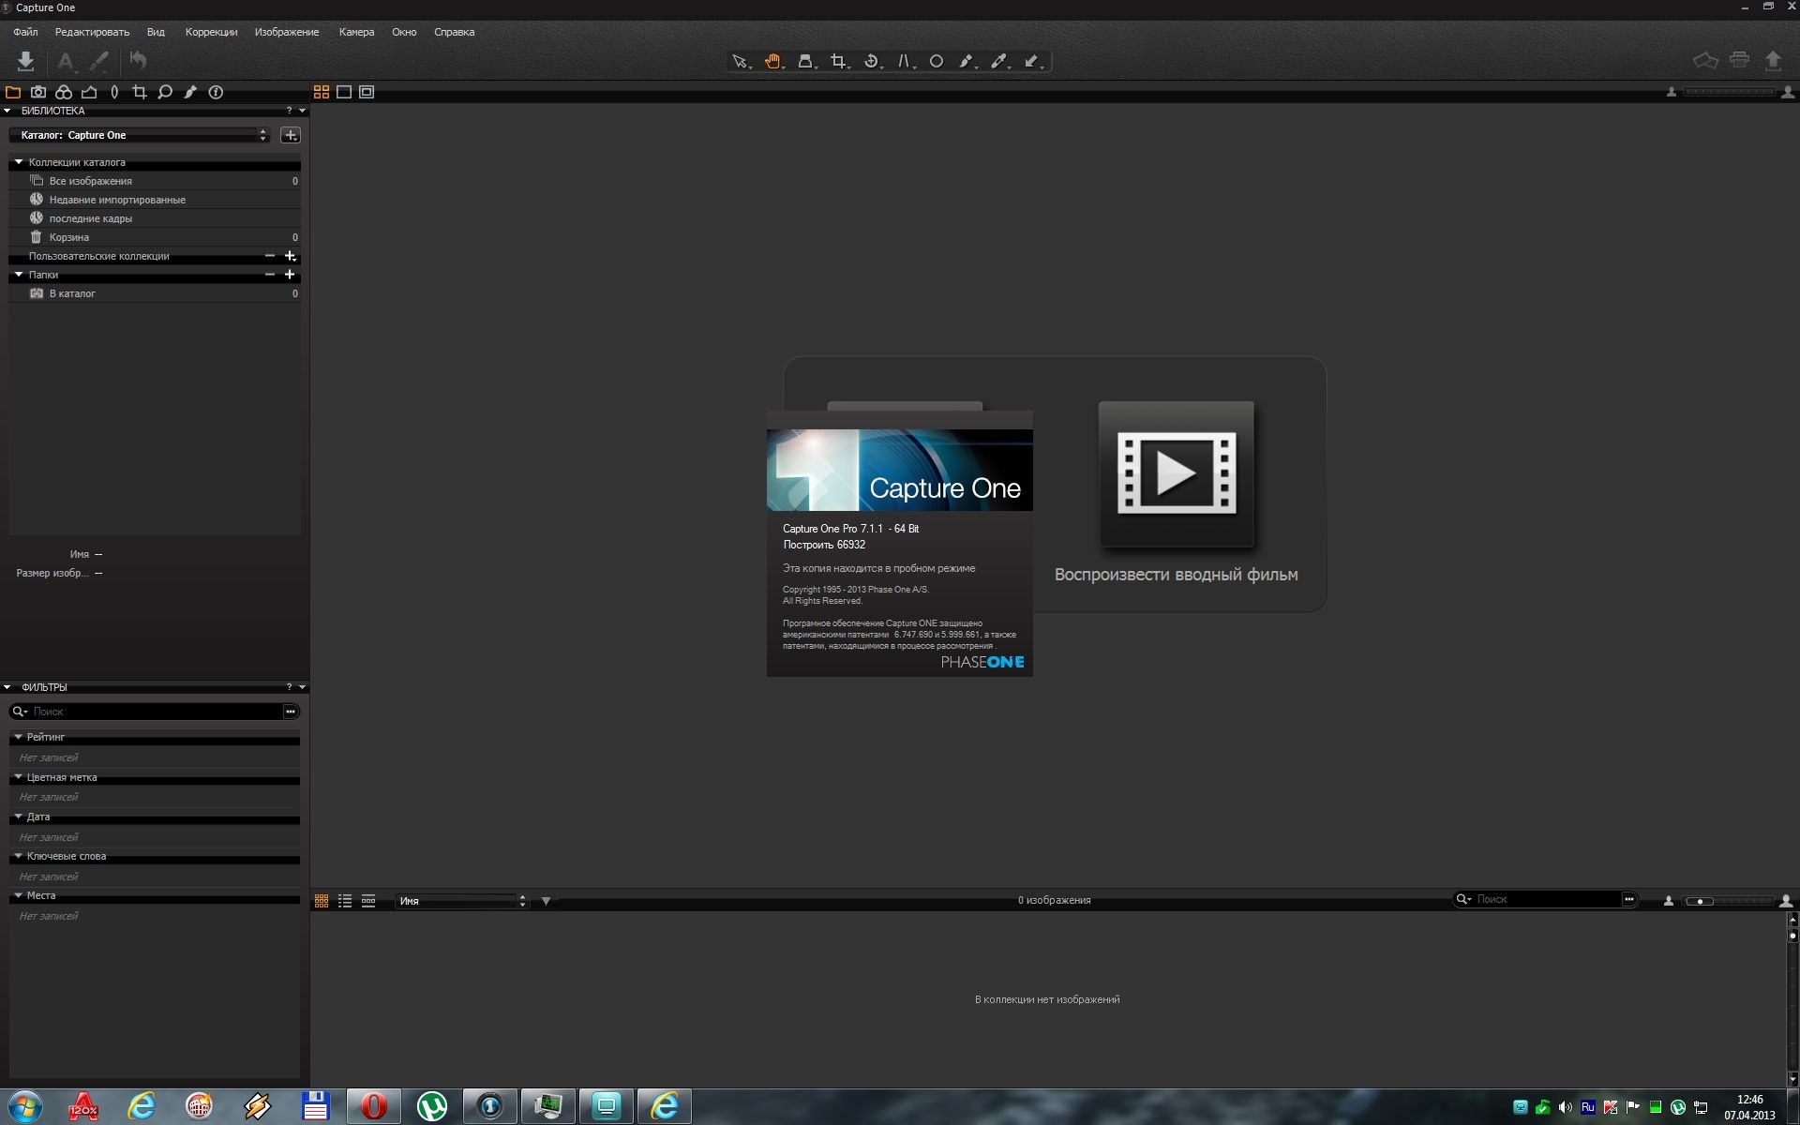The width and height of the screenshot is (1800, 1125).
Task: Open the Коррекции menu
Action: (211, 32)
